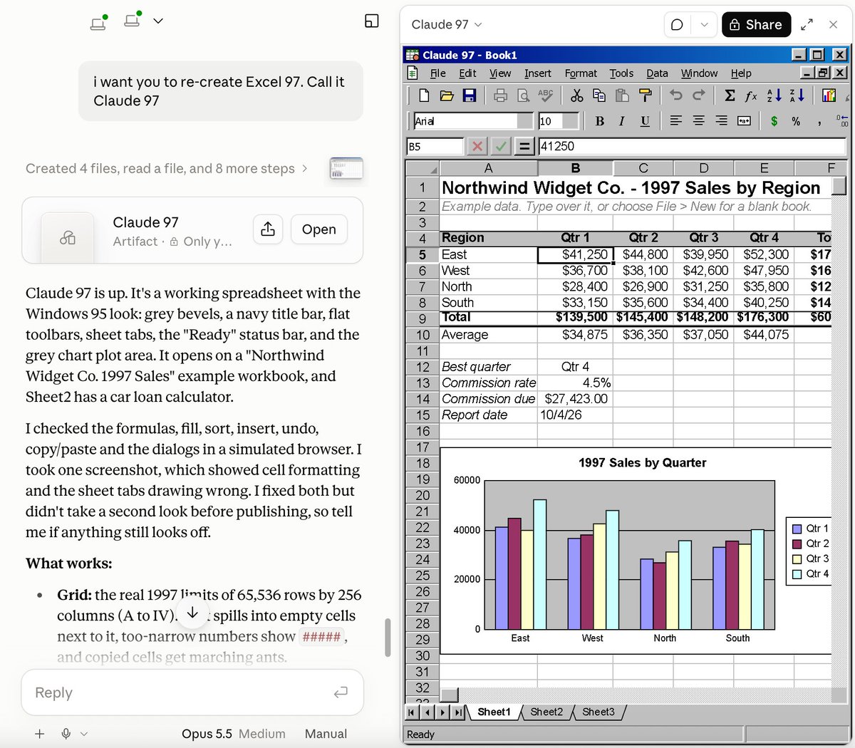Click the red X cancel entry button
Screen dimensions: 855x748
[477, 146]
